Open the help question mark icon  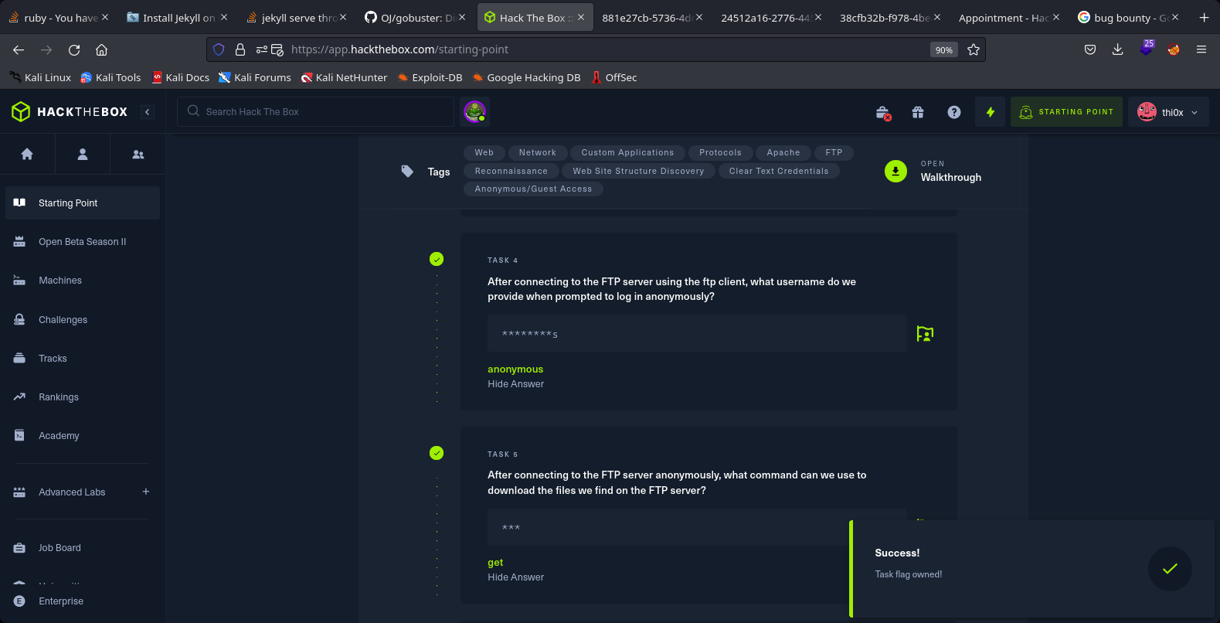[954, 112]
